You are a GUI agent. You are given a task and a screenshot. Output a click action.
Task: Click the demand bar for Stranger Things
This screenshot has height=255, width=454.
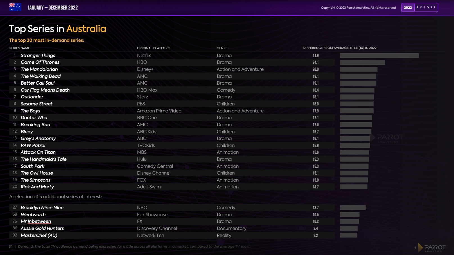click(379, 56)
